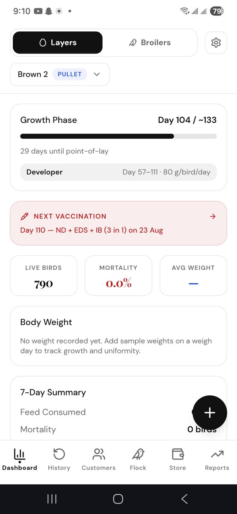
Task: Tap the Android home navigation button
Action: 118,499
